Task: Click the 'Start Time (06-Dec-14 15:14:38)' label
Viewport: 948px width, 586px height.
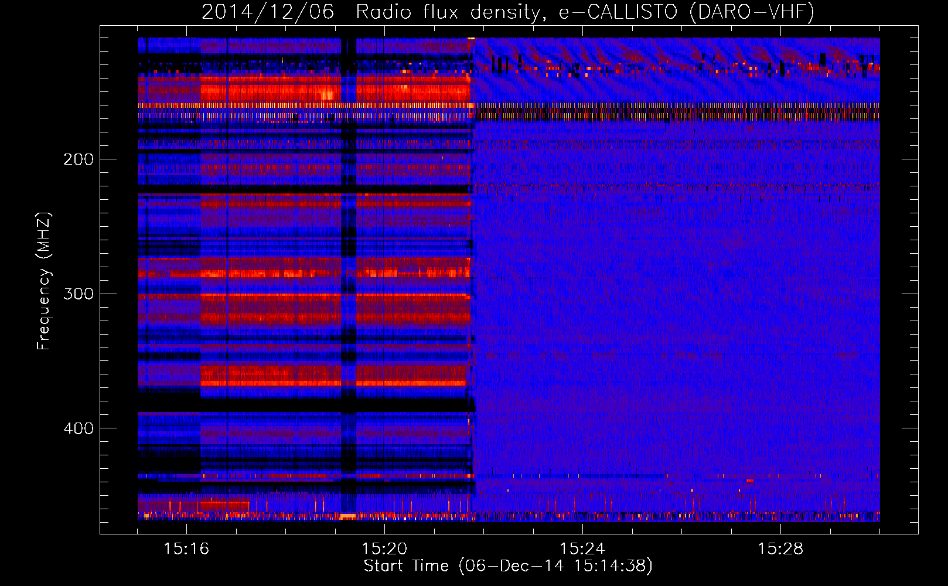Action: 508,566
